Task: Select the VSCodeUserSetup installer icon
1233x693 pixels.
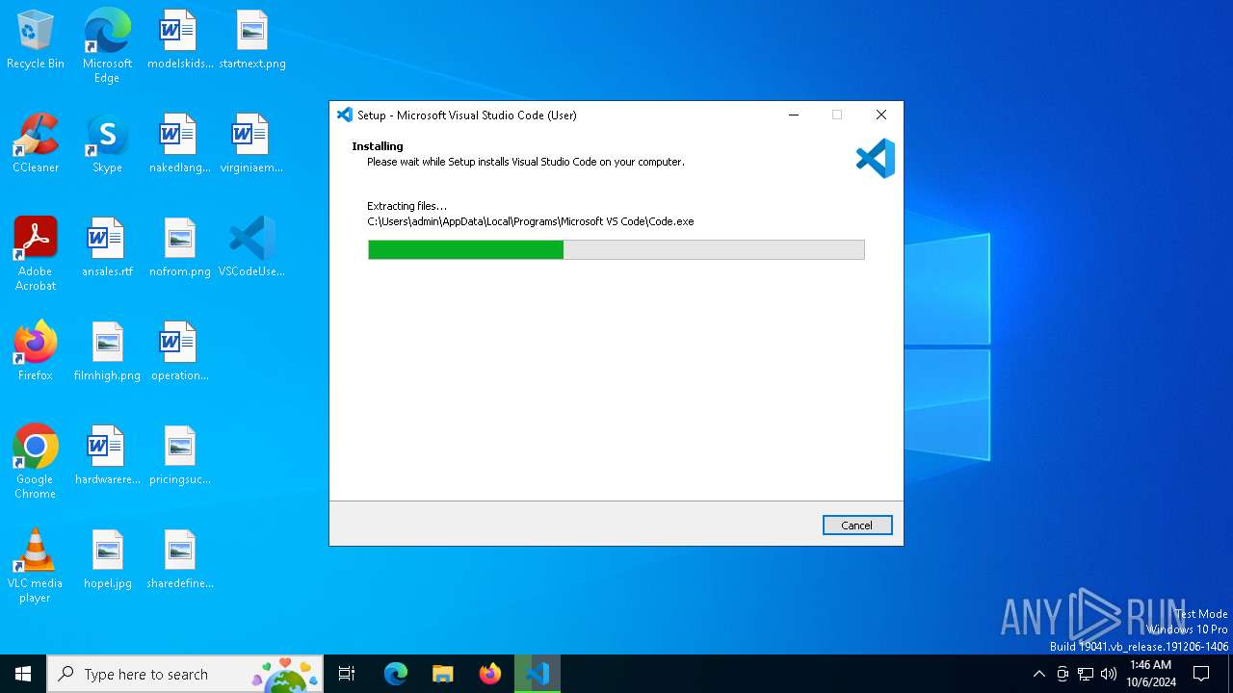Action: [x=252, y=248]
